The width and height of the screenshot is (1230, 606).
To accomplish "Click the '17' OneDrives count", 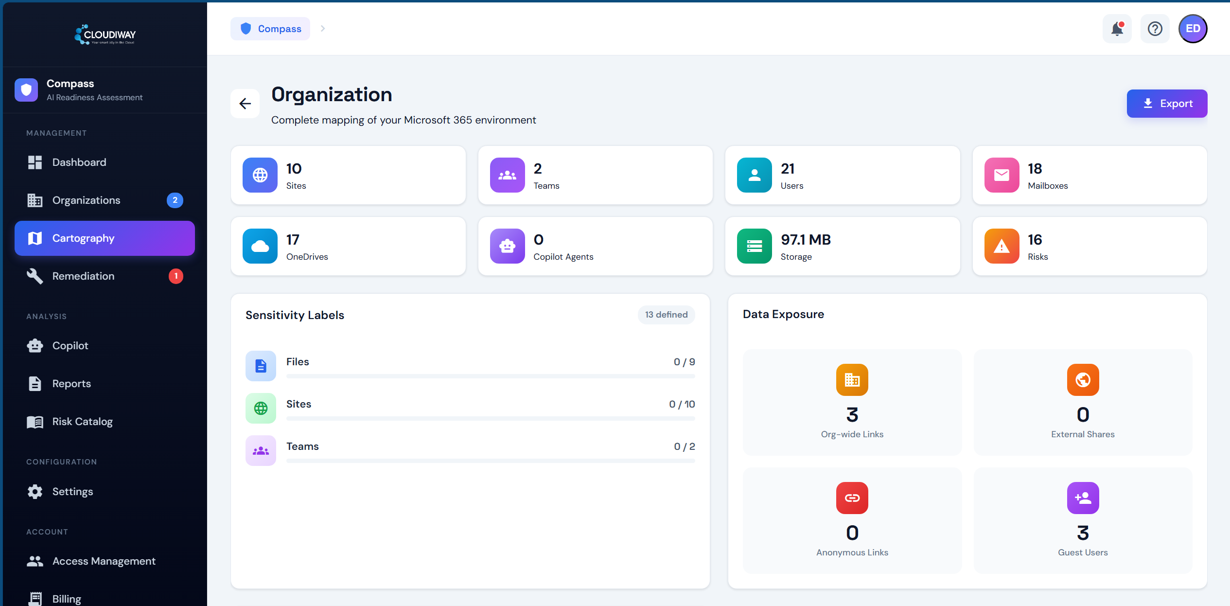I will coord(293,240).
